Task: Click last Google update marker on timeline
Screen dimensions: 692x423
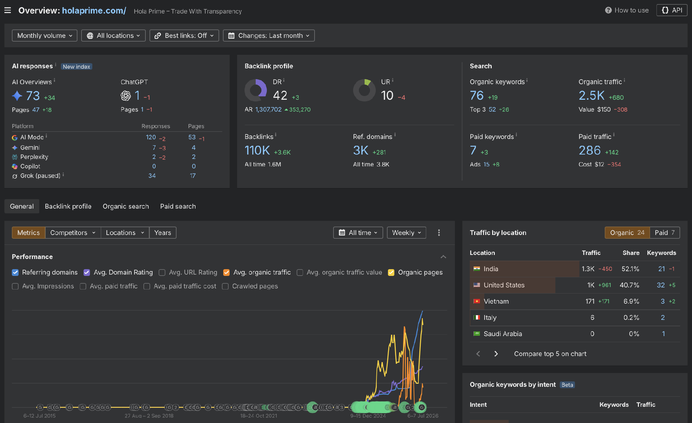Action: [421, 407]
